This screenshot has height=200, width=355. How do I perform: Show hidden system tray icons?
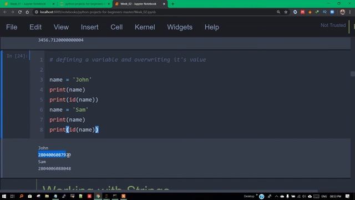276,196
